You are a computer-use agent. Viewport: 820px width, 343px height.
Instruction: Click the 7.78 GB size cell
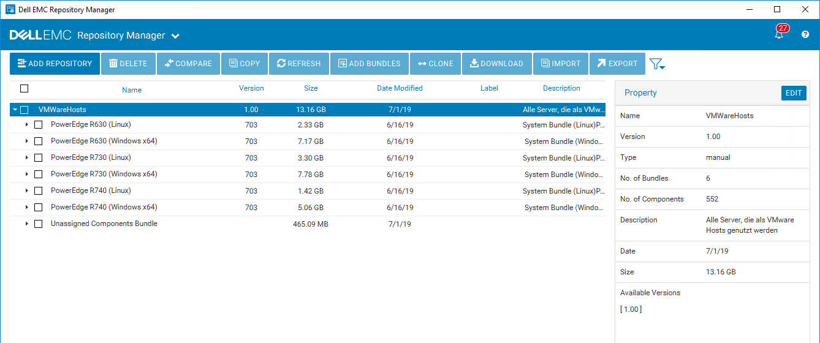[311, 175]
